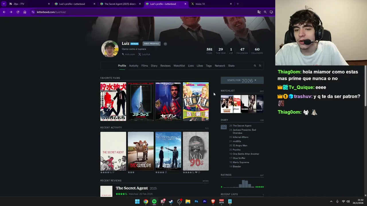The height and width of the screenshot is (206, 367).
Task: Open the browser zoom magnifier icon
Action: 265,12
